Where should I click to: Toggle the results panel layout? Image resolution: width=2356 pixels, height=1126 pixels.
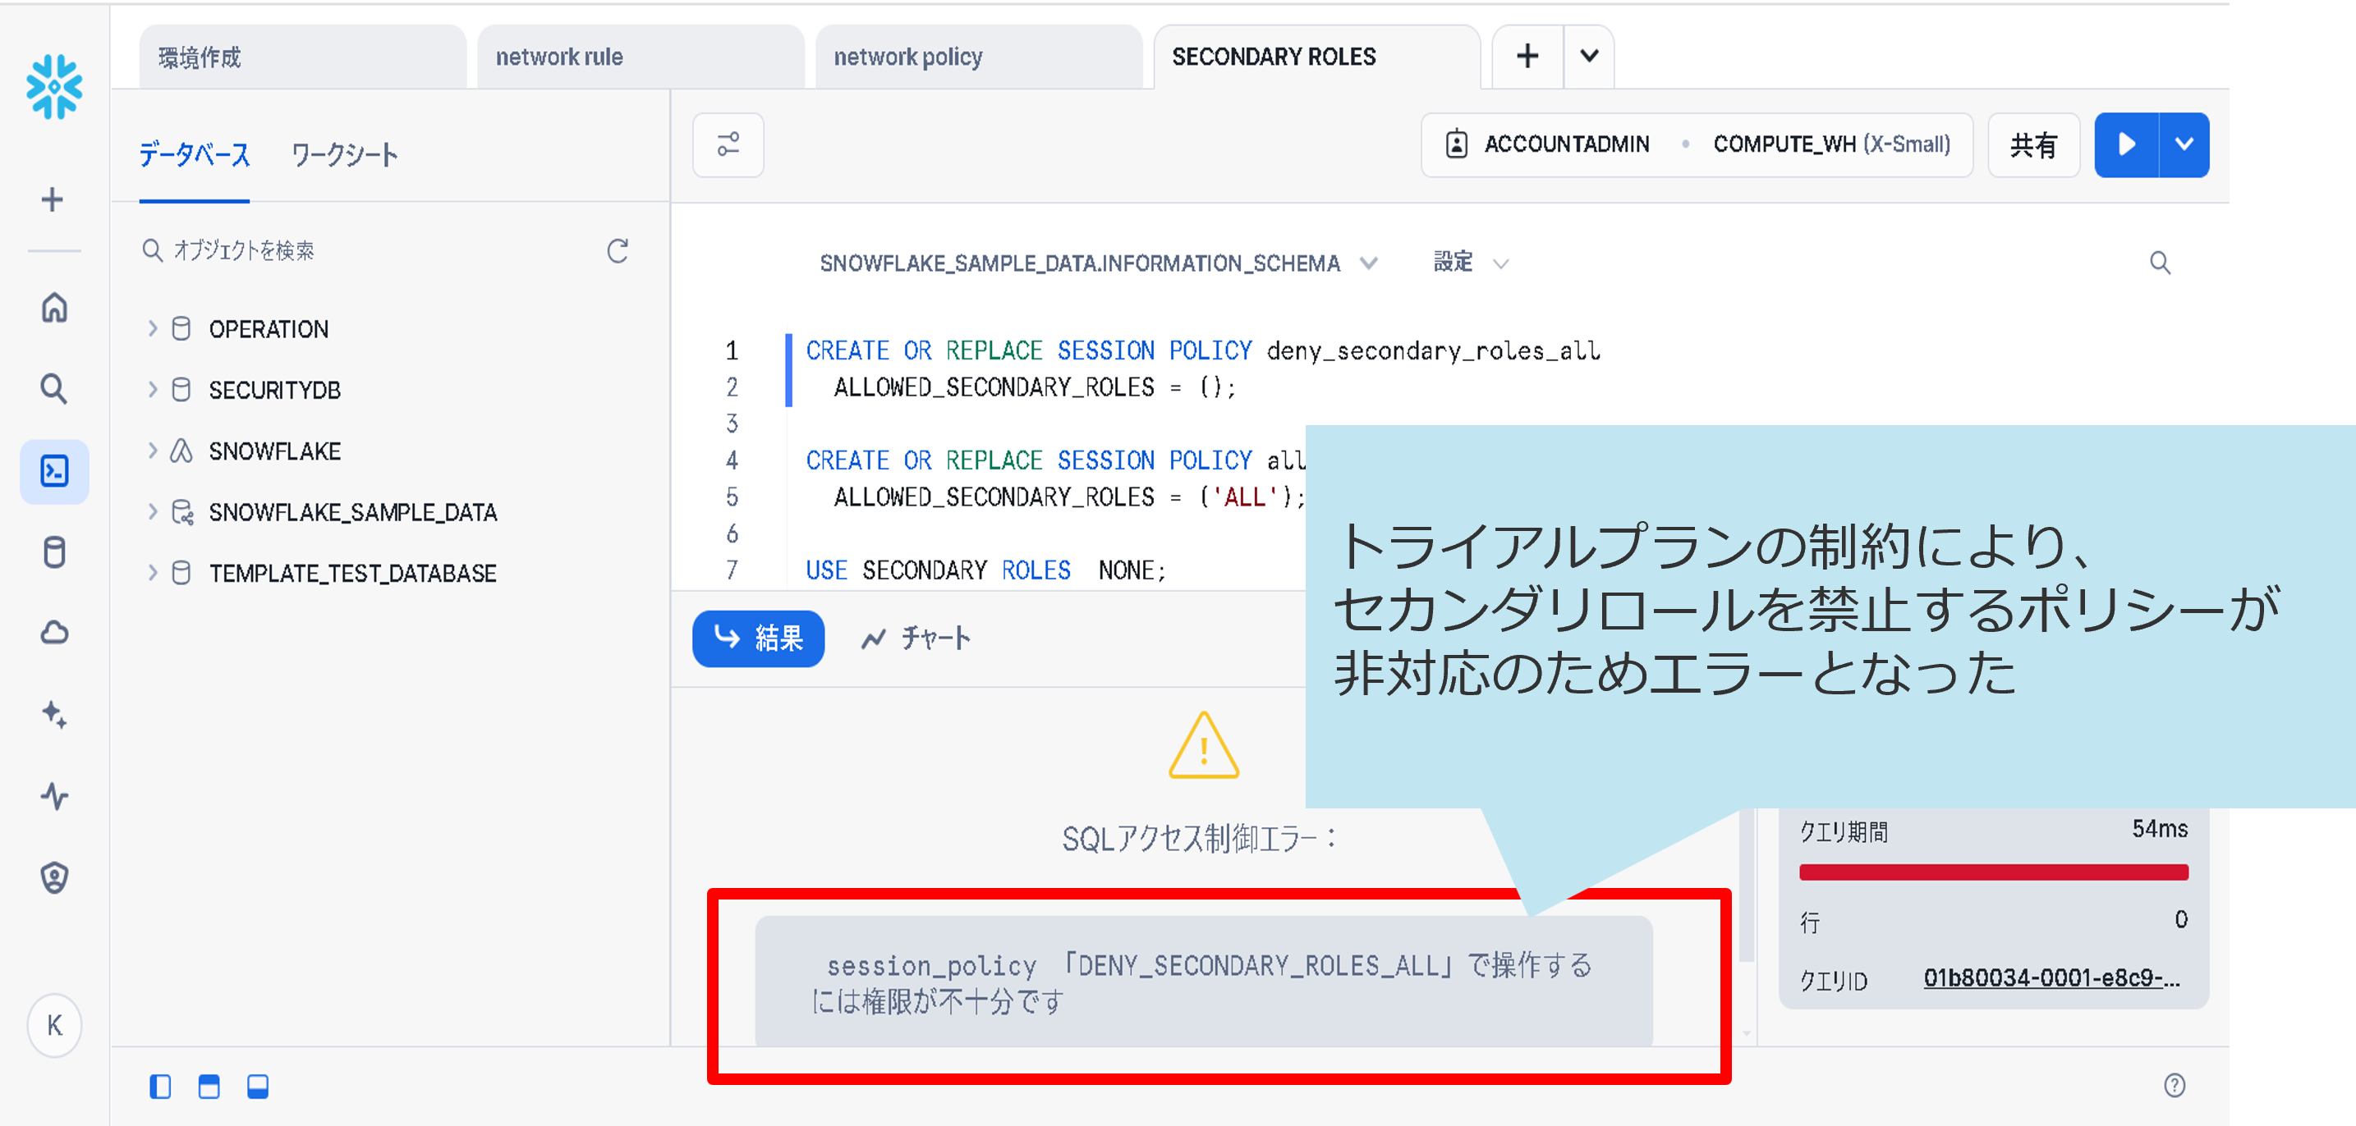point(209,1087)
